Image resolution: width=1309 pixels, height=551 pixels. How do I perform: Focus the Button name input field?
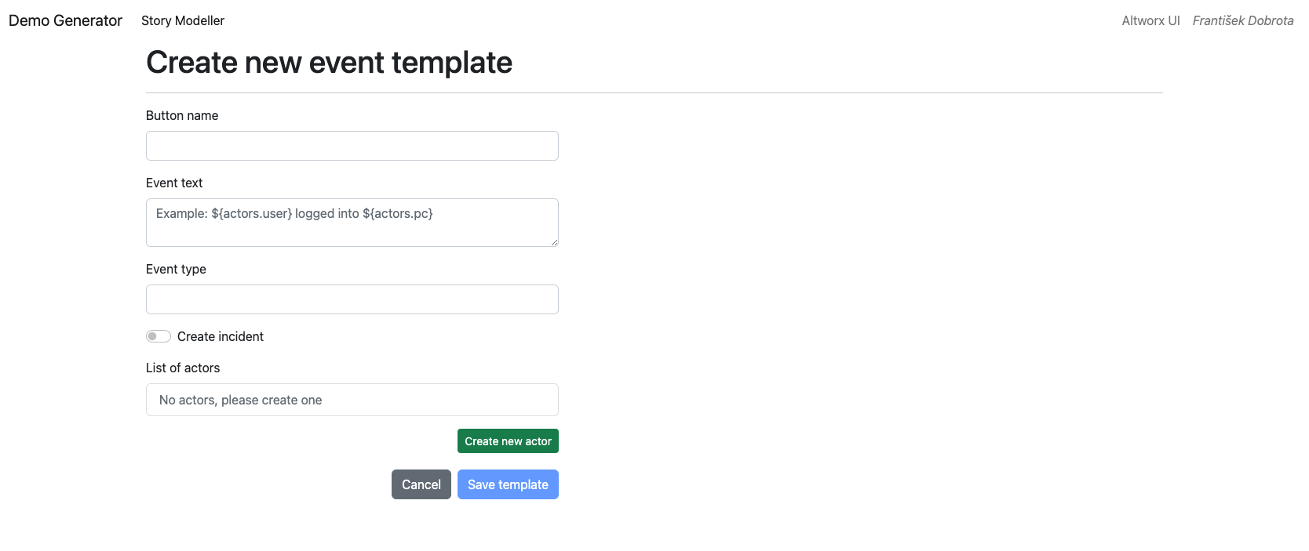click(352, 146)
